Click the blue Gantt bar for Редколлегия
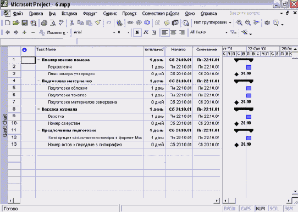Image resolution: width=298 pixels, height=212 pixels. [x=249, y=67]
